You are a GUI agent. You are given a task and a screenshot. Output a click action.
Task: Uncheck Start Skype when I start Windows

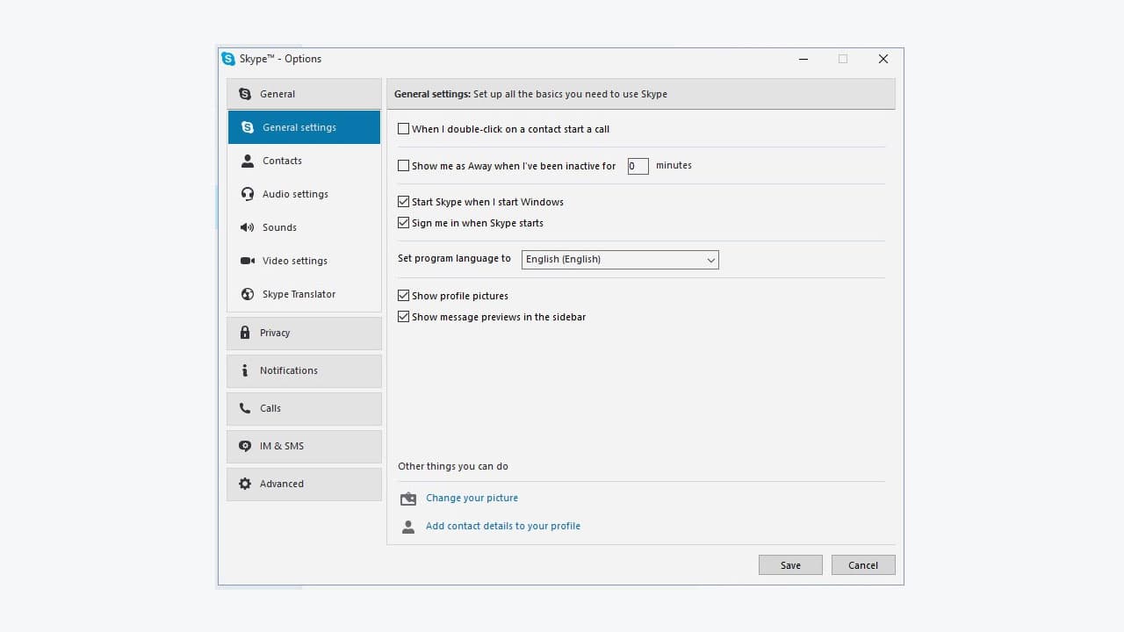point(403,201)
